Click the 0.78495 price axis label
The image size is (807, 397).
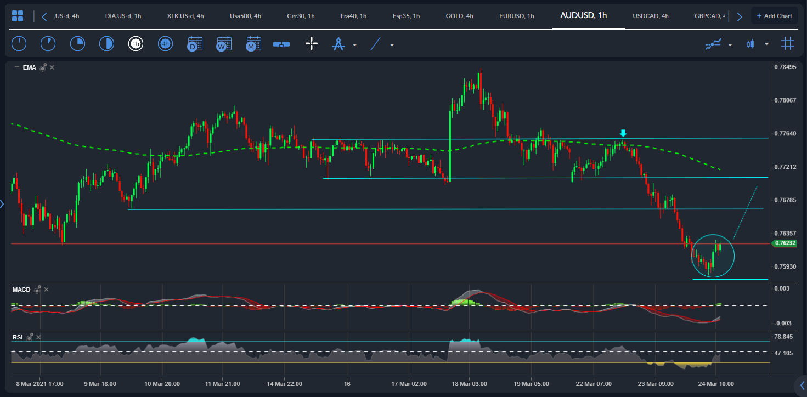[x=785, y=67]
